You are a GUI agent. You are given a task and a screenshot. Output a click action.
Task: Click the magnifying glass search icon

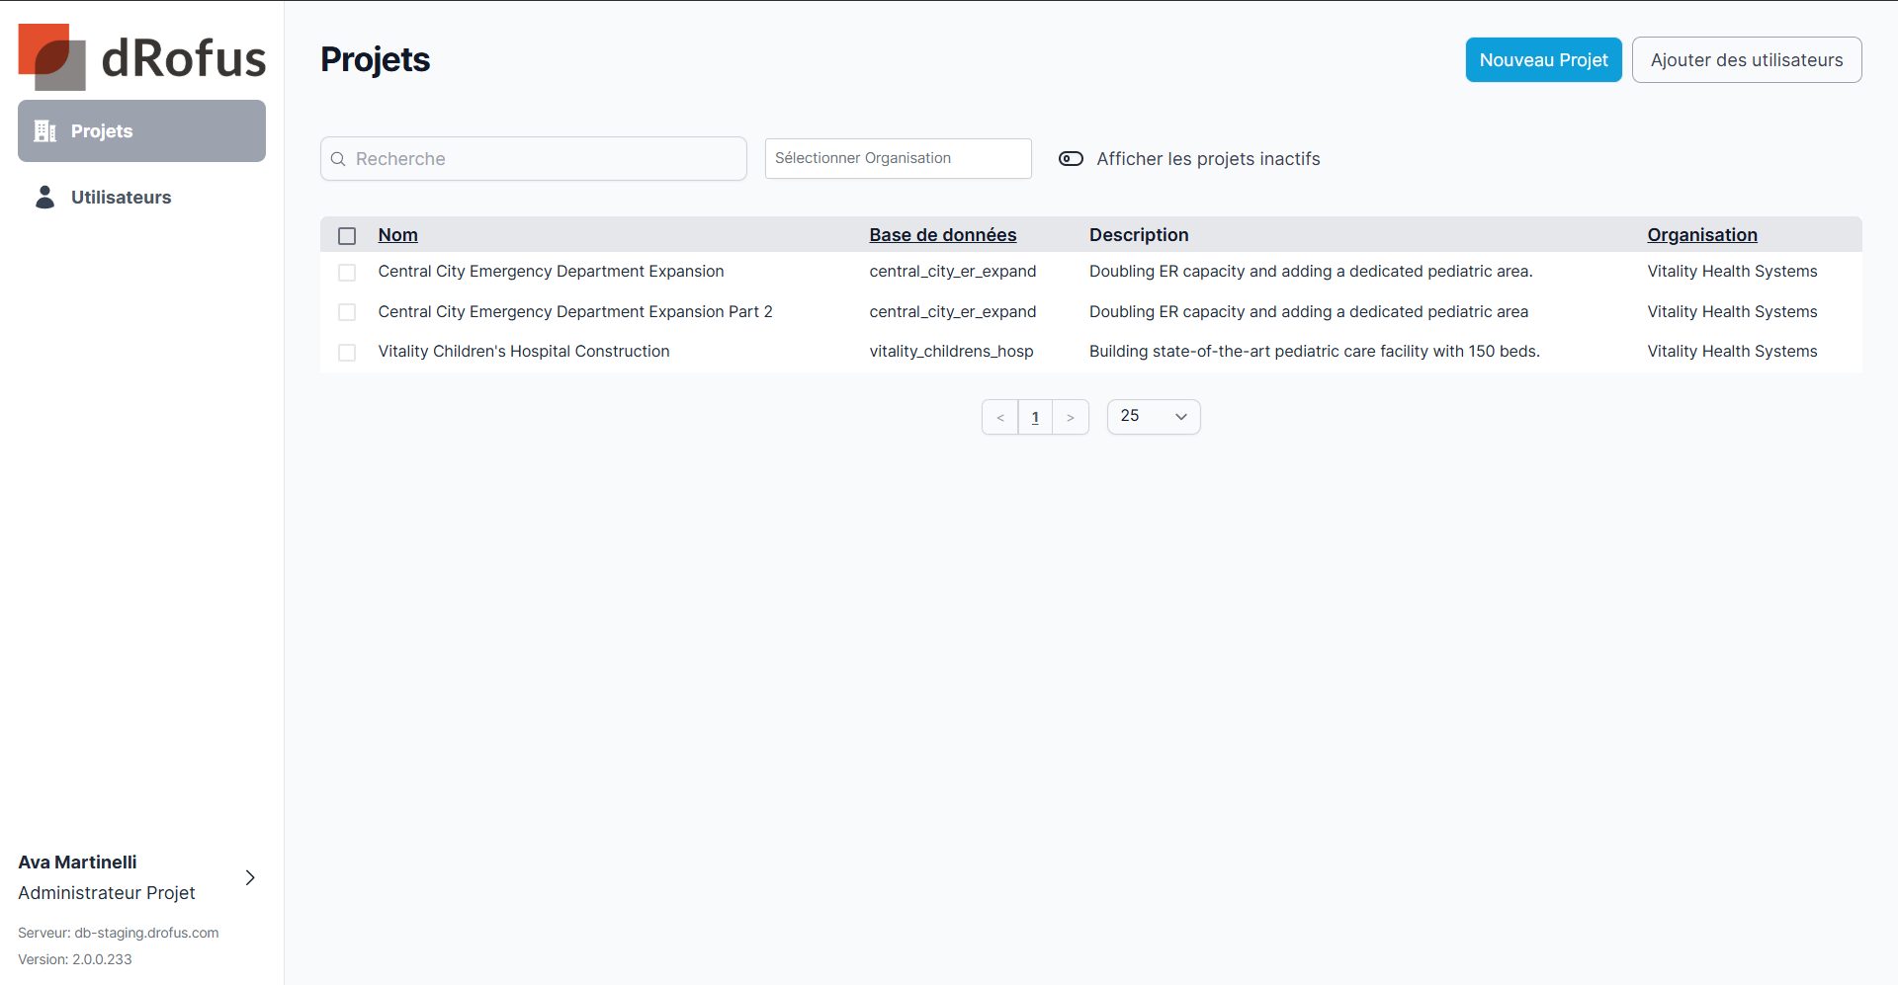pos(338,159)
